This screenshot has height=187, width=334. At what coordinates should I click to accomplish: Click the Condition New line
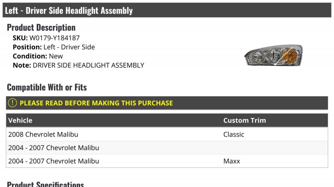pos(38,56)
